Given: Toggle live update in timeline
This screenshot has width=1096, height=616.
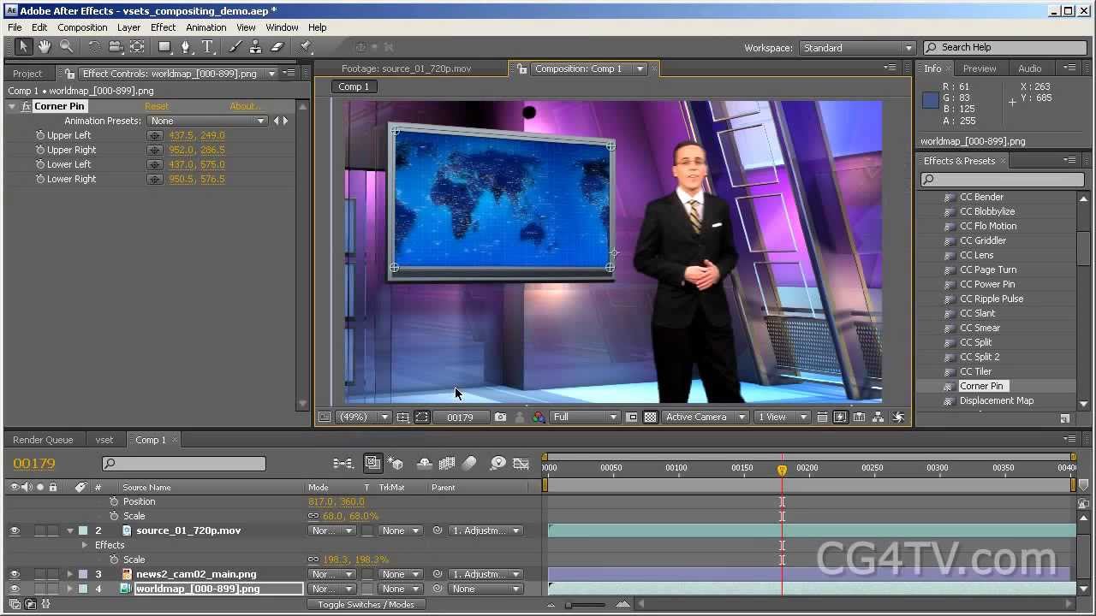Looking at the screenshot, I should [x=372, y=463].
